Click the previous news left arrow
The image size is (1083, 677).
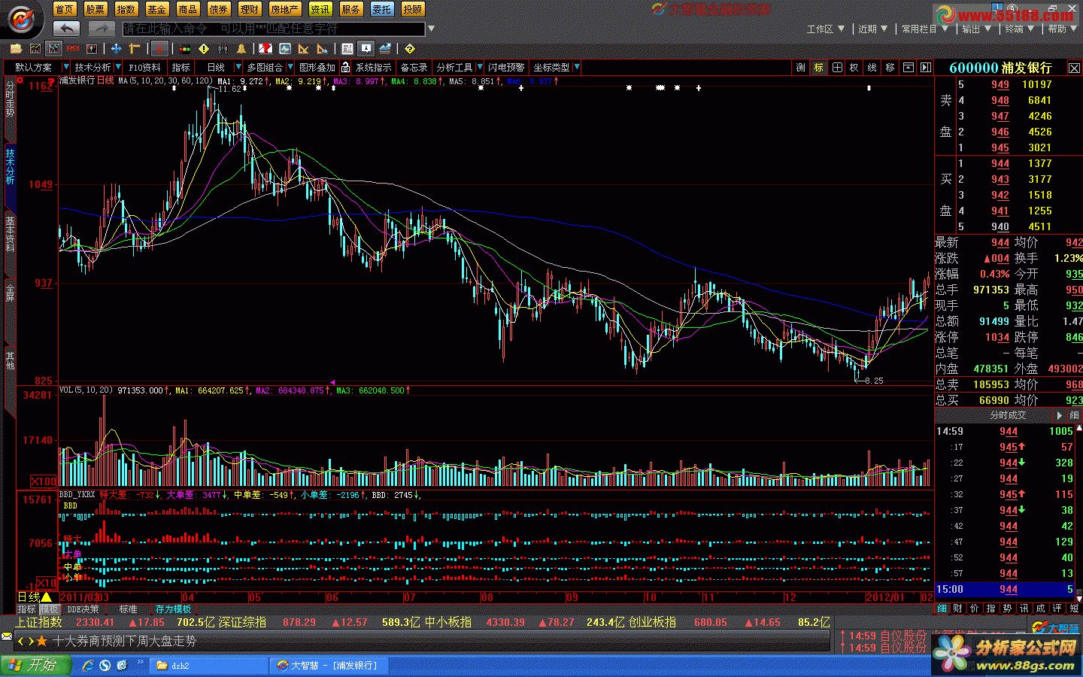click(x=21, y=642)
